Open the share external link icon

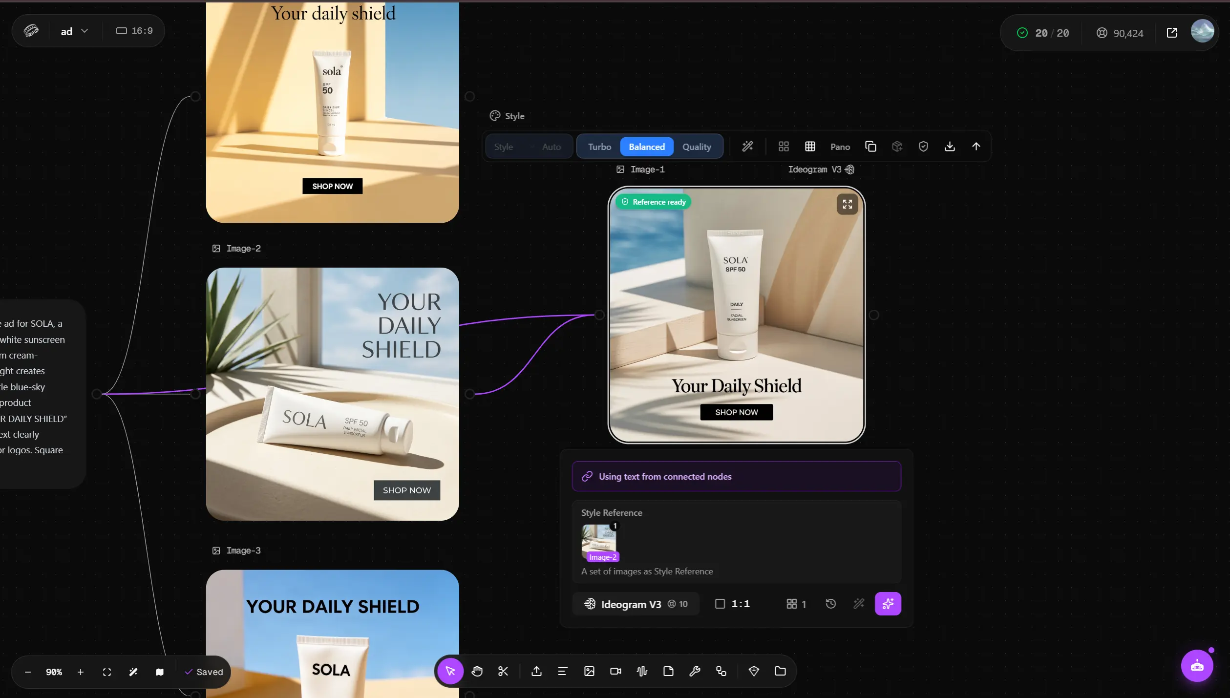pos(1172,33)
